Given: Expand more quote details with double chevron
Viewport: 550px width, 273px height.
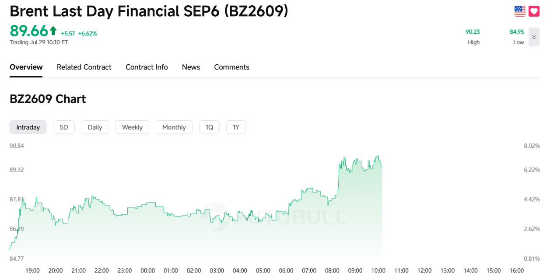Looking at the screenshot, I should (534, 37).
